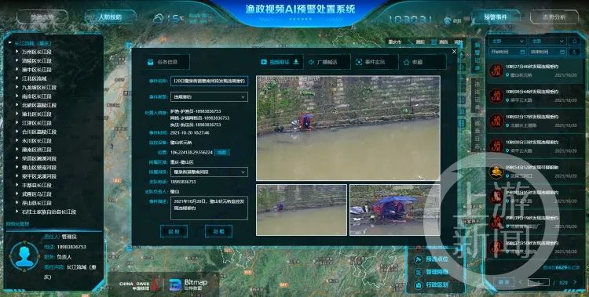This screenshot has height=297, width=589.
Task: Click the fishing alert icon of 10时27分 event
Action: coord(496,71)
